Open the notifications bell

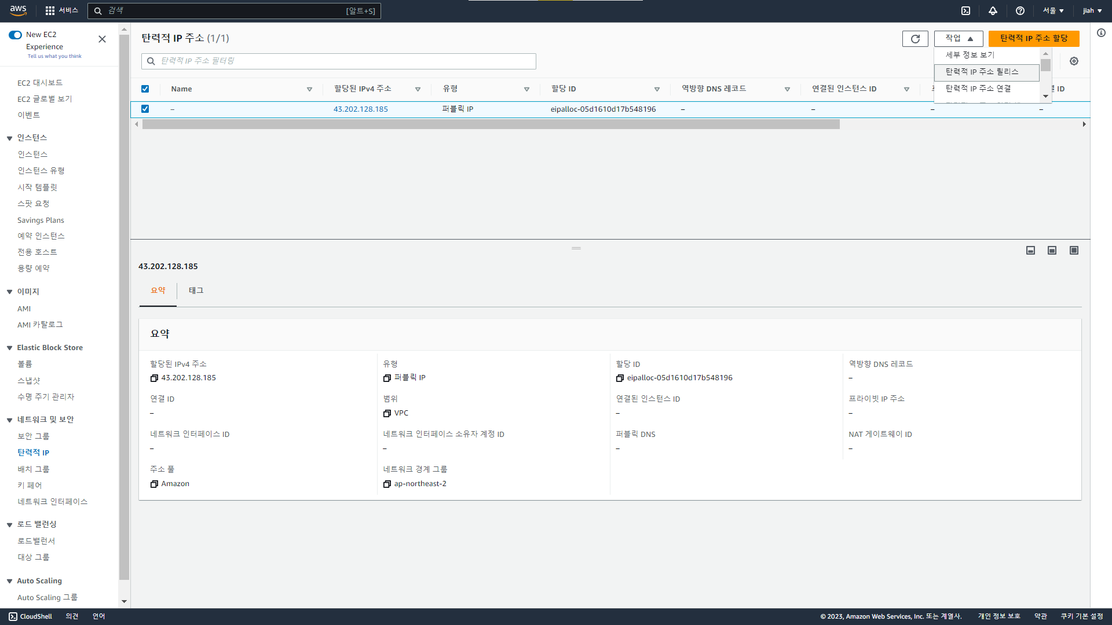click(x=993, y=10)
